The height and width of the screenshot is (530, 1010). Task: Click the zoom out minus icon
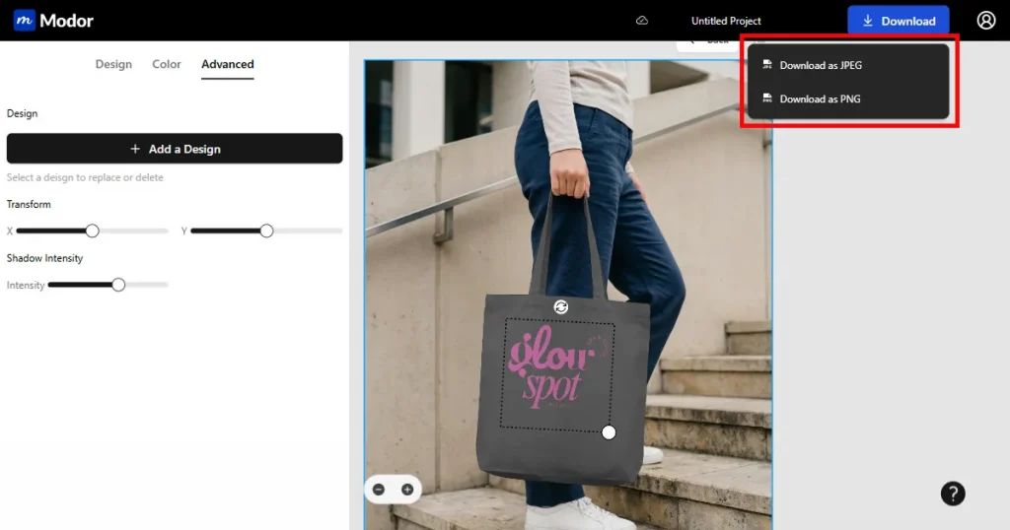click(379, 490)
